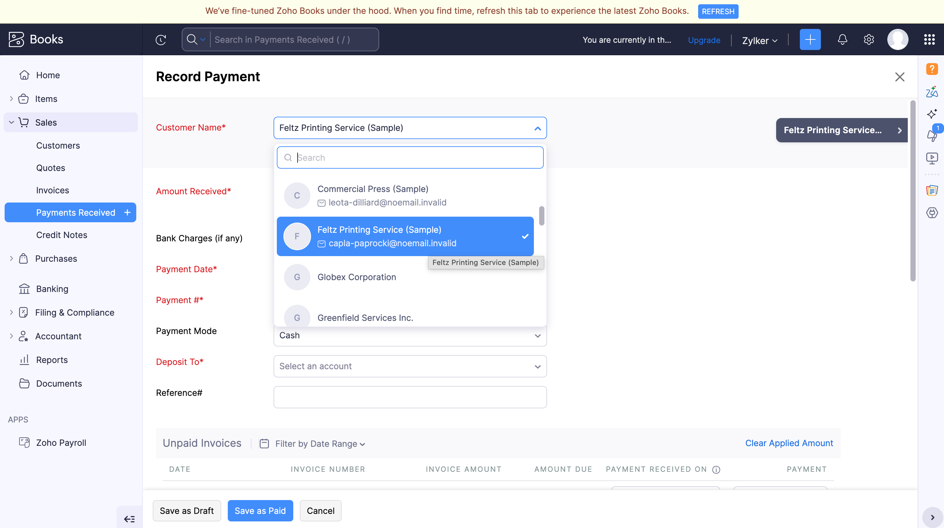Choose Commercial Press (Sample) customer option
The width and height of the screenshot is (944, 528).
[372, 195]
